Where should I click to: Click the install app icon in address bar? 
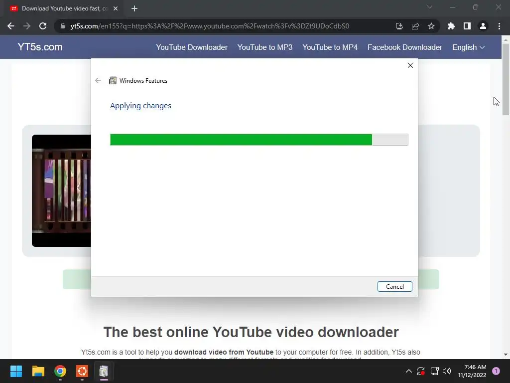[399, 26]
